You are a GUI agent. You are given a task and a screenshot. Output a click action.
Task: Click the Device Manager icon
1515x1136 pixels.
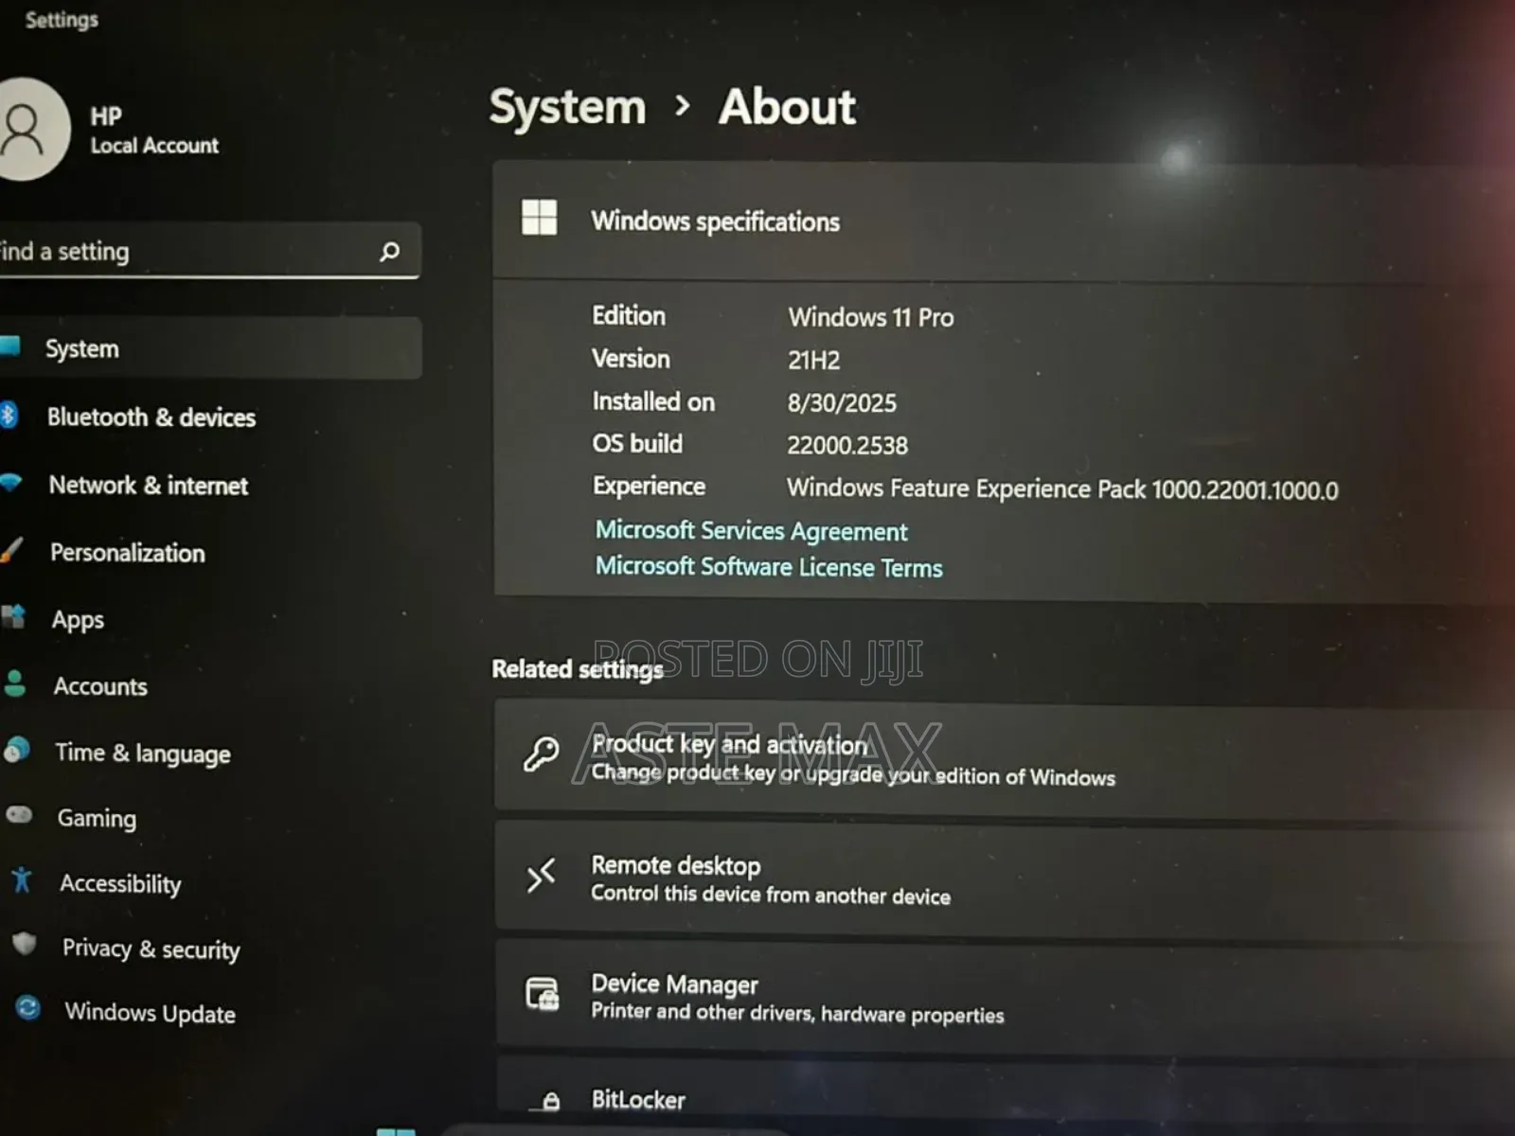click(543, 995)
